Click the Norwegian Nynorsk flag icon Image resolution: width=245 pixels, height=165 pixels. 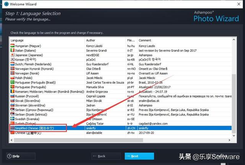tap(12, 69)
